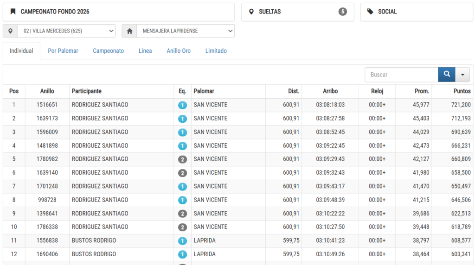Click the magnifier search button
475x265 pixels.
(x=447, y=75)
